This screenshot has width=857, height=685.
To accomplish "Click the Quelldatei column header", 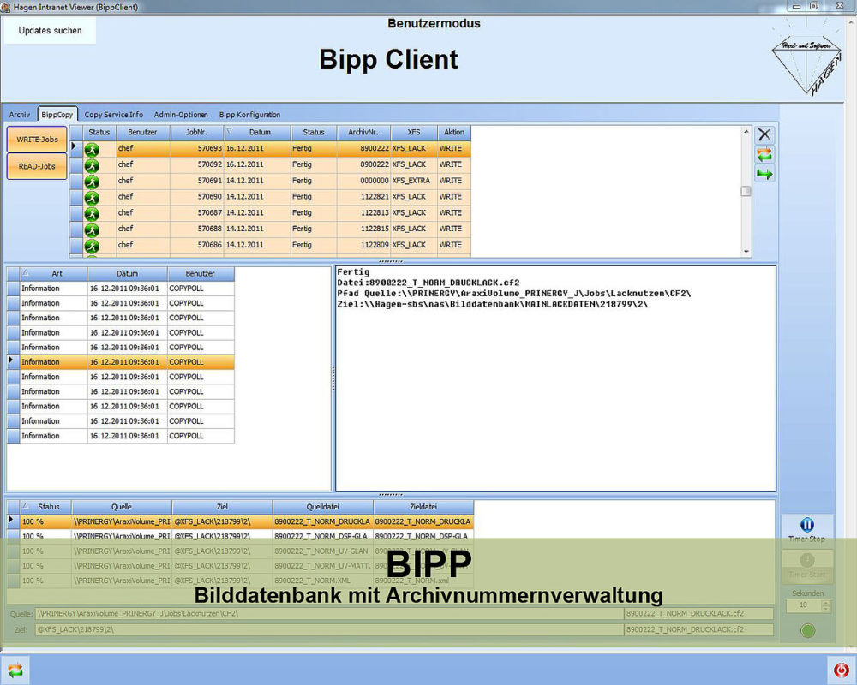I will click(x=322, y=507).
